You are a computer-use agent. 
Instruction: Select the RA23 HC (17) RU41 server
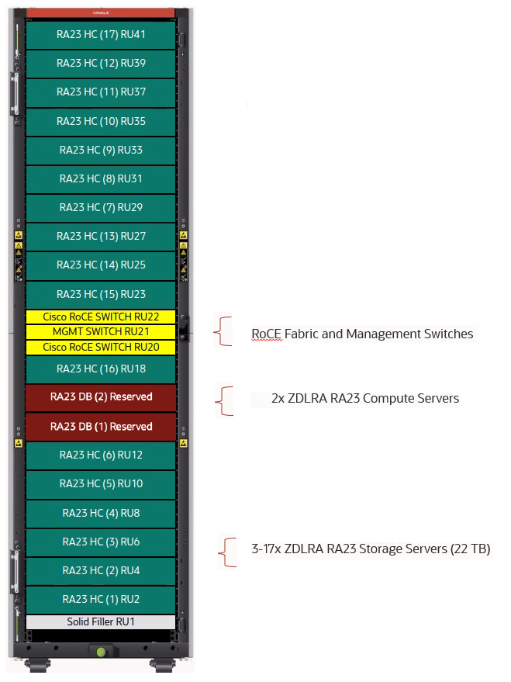101,35
